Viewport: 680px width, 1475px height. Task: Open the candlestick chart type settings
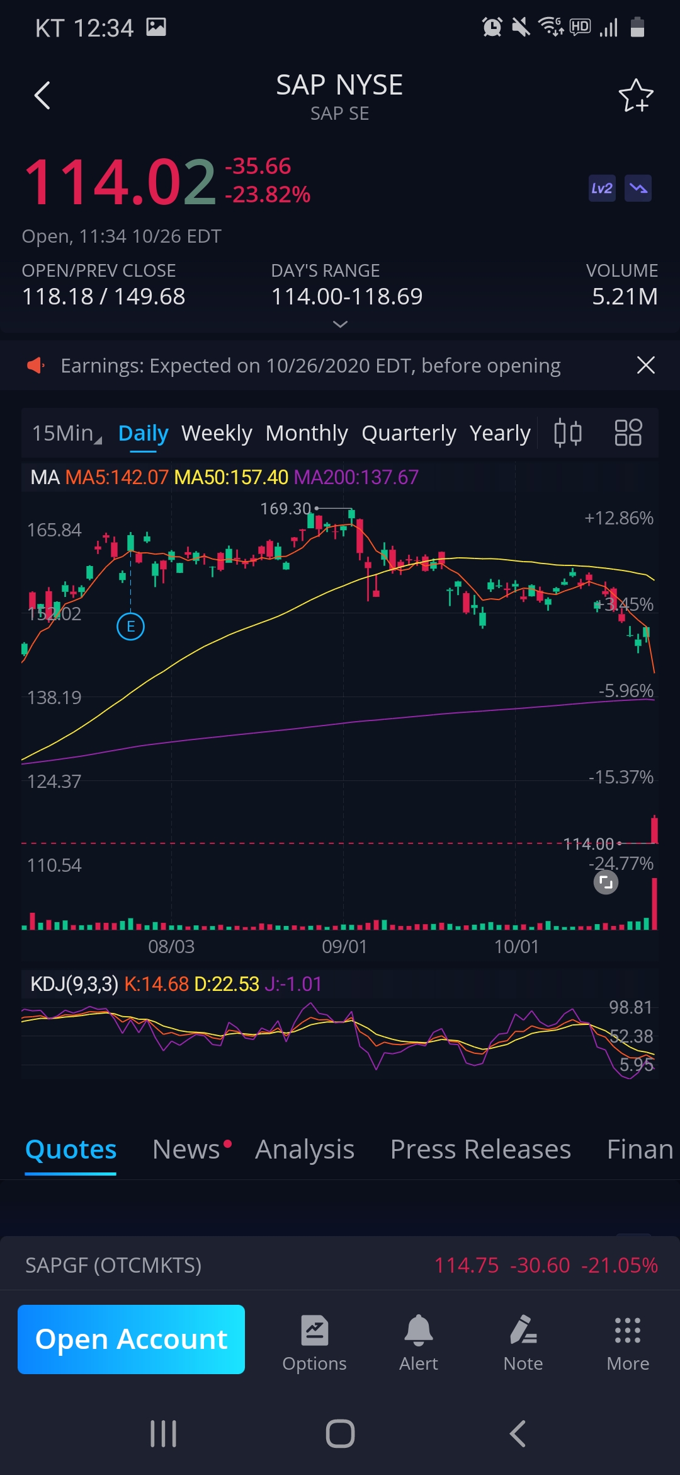coord(567,433)
